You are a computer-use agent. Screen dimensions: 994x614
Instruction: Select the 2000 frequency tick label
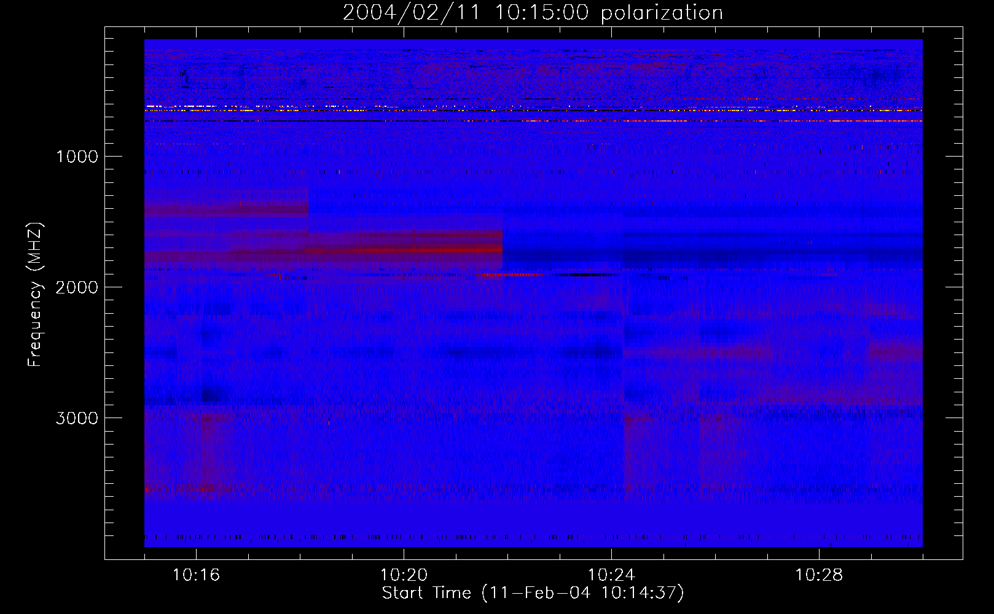click(x=77, y=287)
